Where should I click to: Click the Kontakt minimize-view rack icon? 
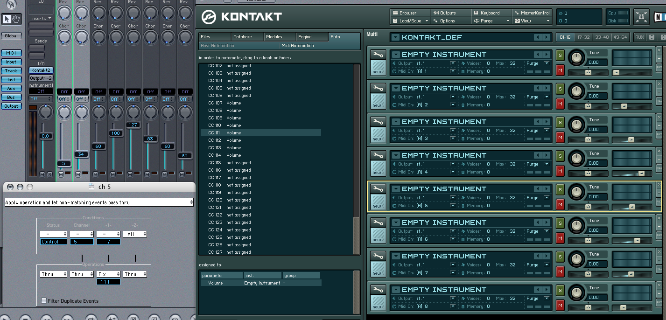[641, 17]
